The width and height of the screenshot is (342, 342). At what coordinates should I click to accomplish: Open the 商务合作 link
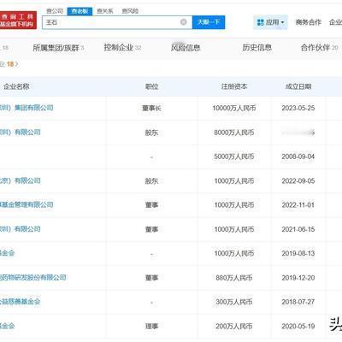309,22
